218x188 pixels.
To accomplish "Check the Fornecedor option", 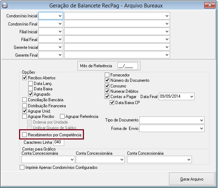I will (107, 75).
